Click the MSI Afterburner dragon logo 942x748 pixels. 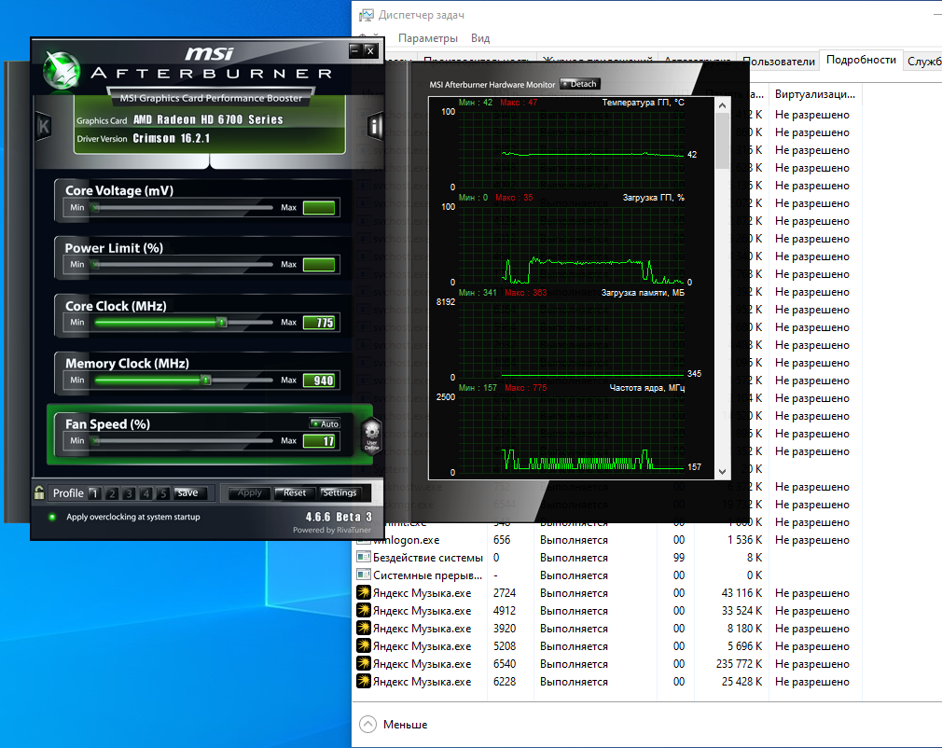point(62,70)
